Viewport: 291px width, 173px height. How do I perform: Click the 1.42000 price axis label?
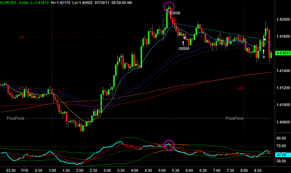[x=283, y=19]
